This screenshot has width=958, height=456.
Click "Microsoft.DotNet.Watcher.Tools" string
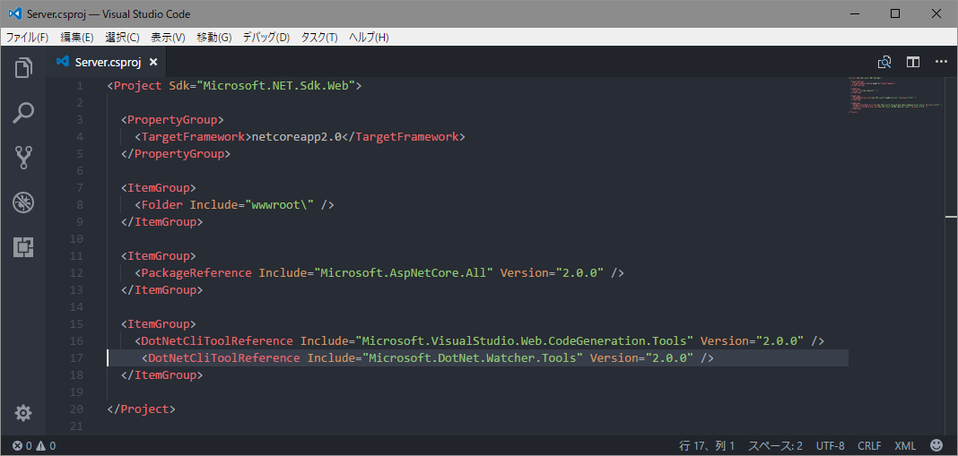473,357
